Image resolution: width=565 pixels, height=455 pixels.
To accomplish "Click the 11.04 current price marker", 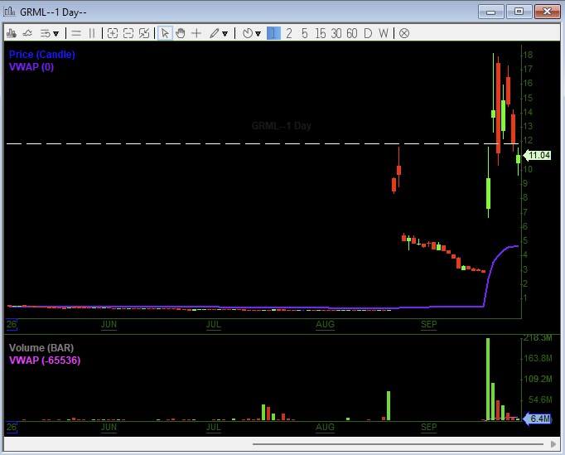I will click(x=537, y=155).
